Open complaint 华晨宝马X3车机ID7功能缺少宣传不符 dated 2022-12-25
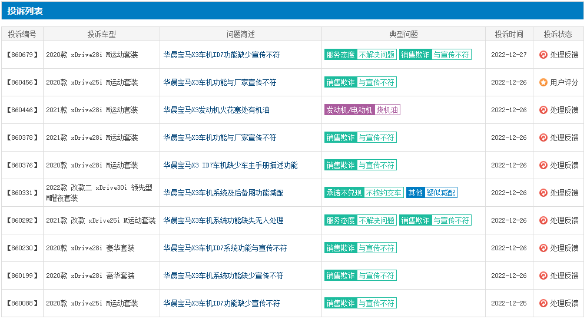 pos(221,304)
